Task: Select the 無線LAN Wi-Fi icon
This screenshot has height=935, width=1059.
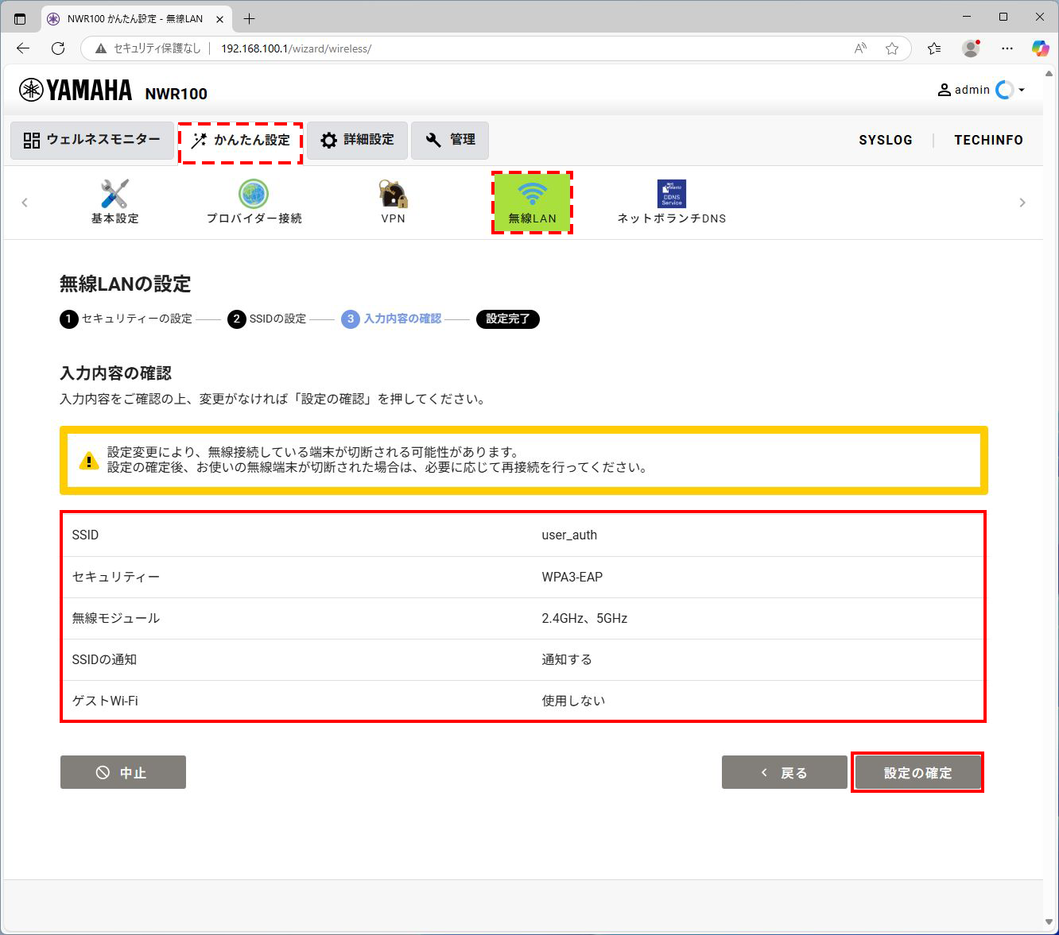Action: pos(532,194)
